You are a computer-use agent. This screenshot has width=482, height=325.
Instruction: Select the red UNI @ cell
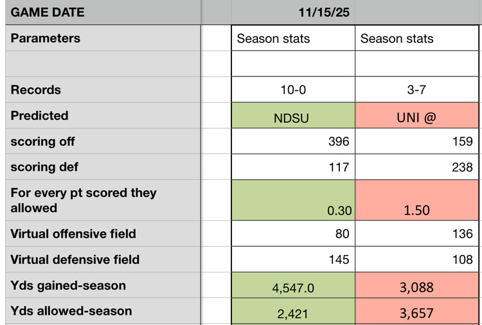pyautogui.click(x=418, y=116)
